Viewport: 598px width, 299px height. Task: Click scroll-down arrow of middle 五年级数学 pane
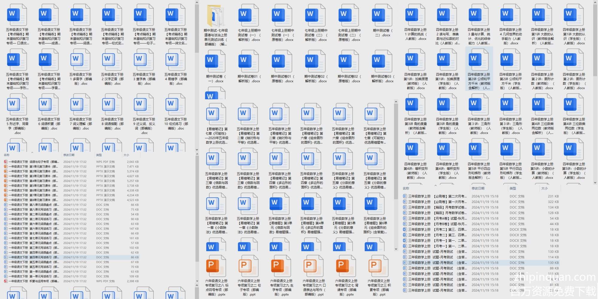click(x=396, y=249)
